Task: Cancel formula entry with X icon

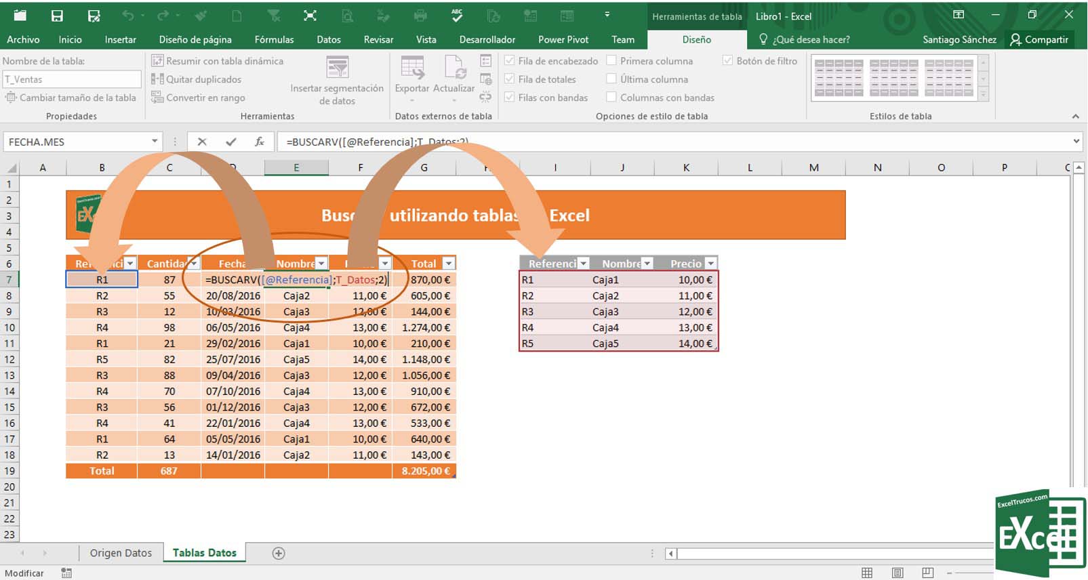Action: [x=202, y=142]
